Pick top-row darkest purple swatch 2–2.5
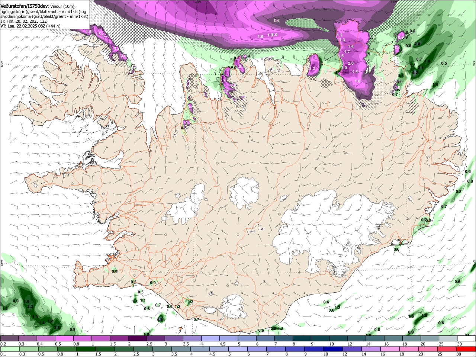This screenshot has width=476, height=357. (137, 339)
